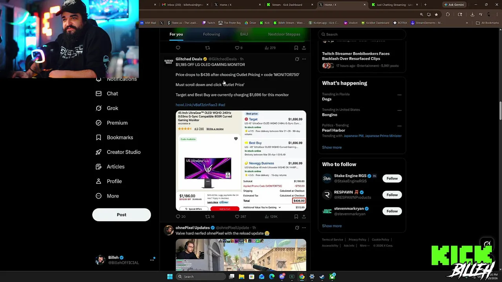Open floating Grok button at bottom right
This screenshot has width=502, height=282.
click(487, 245)
